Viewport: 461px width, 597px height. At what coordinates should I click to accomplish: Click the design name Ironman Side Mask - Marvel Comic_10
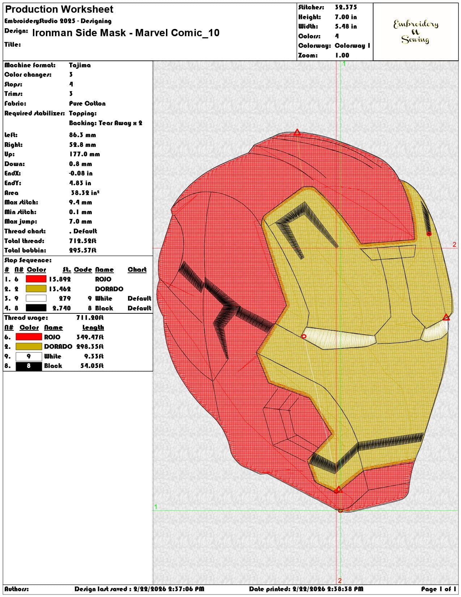point(126,33)
